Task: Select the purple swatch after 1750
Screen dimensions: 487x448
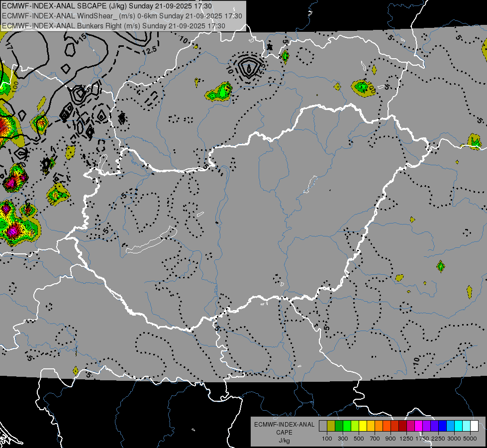Action: (x=426, y=426)
